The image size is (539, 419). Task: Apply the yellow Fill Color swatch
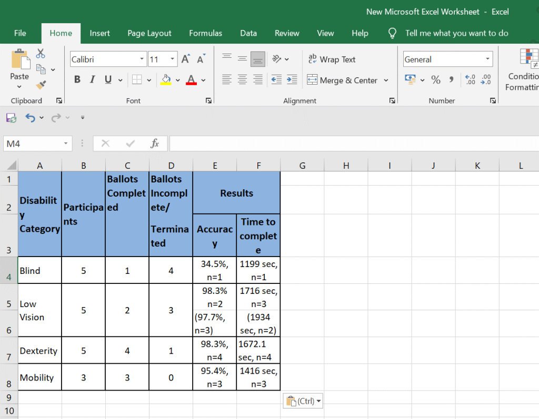pyautogui.click(x=166, y=80)
